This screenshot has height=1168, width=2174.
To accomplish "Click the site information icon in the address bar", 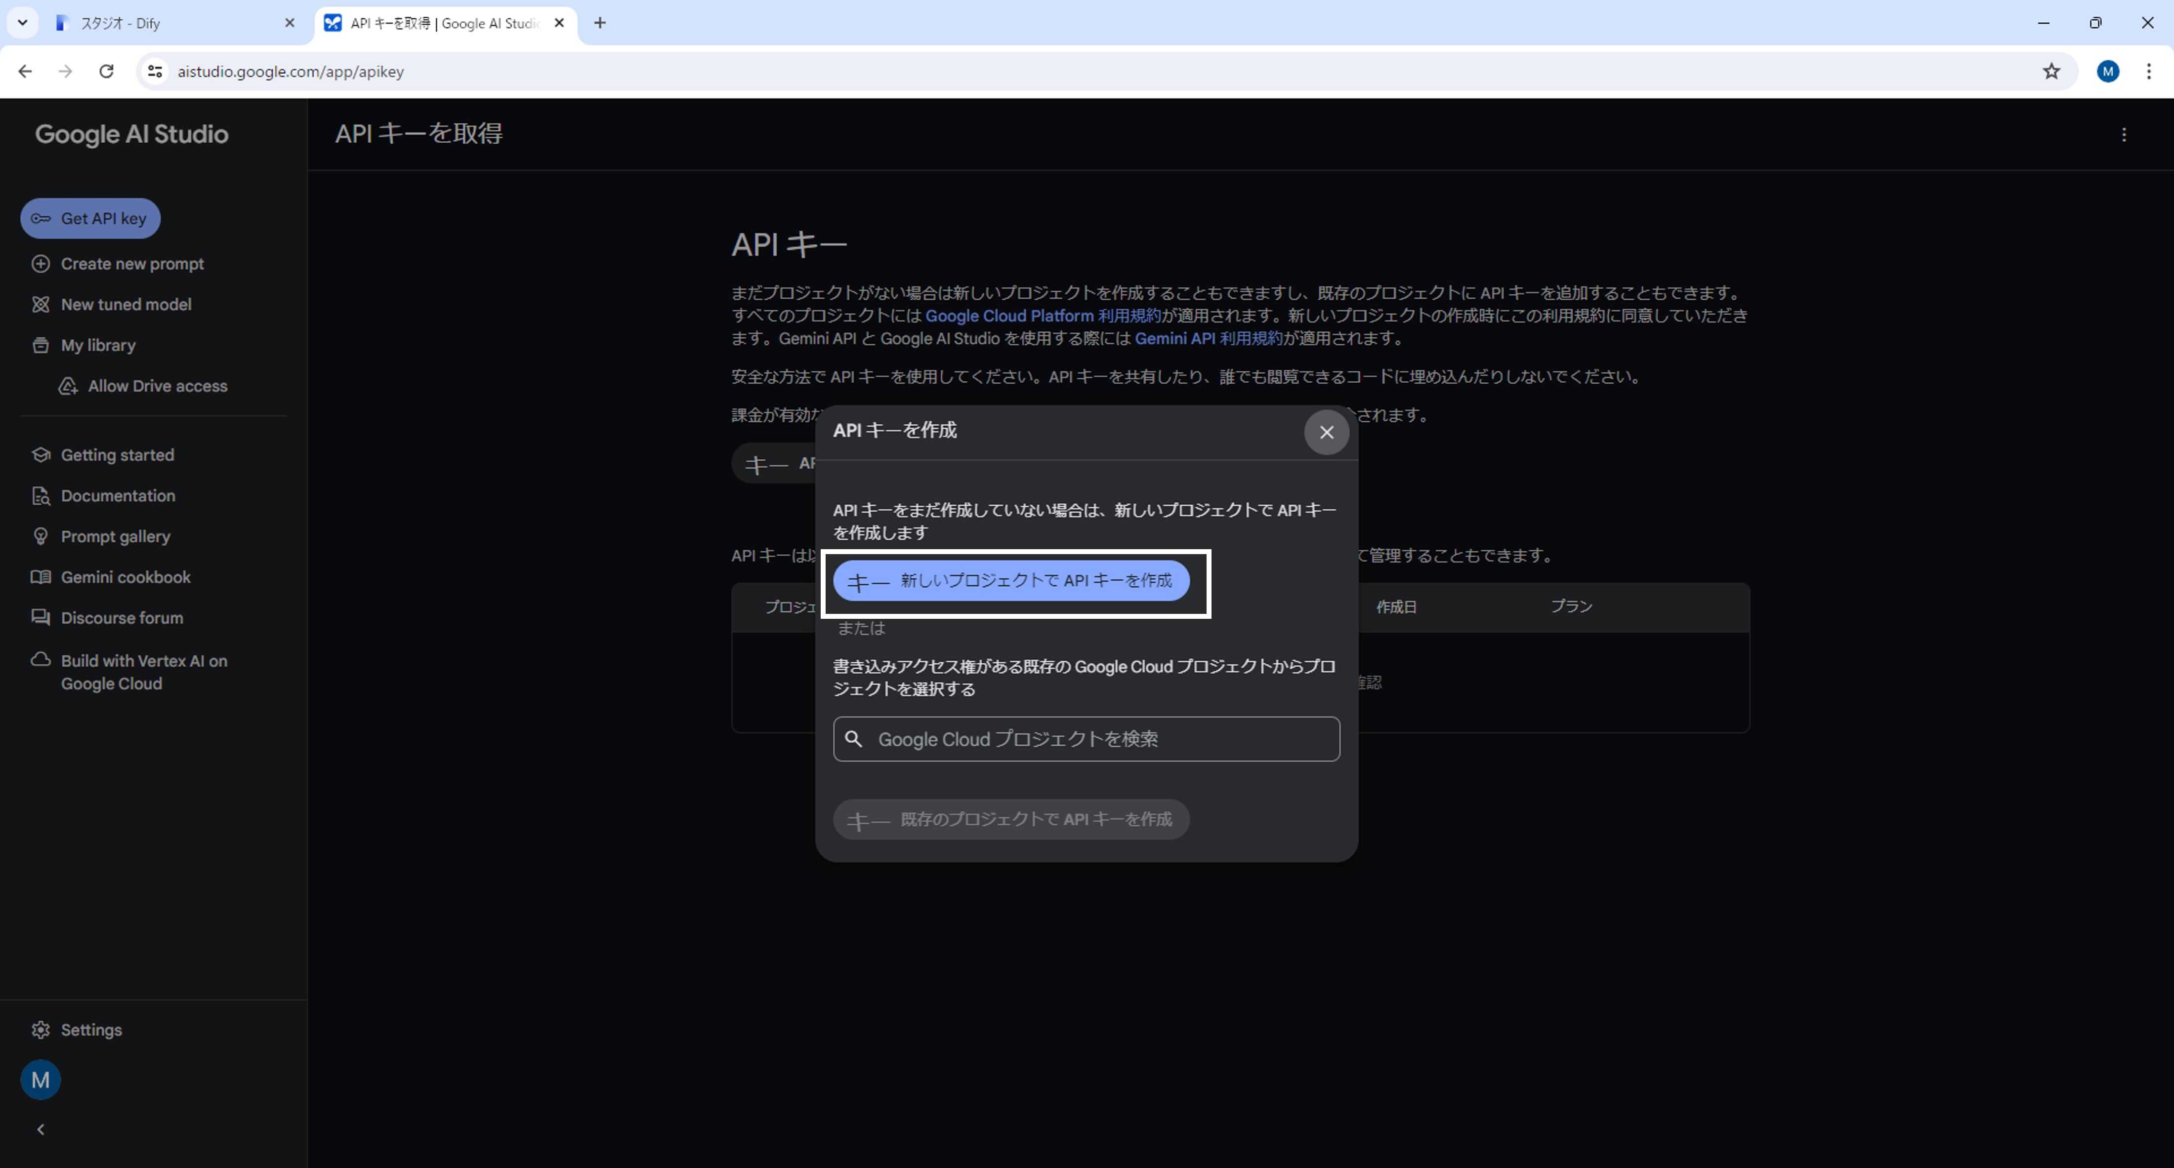I will (155, 72).
